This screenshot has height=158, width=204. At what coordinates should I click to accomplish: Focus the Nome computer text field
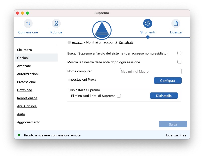tap(151, 71)
